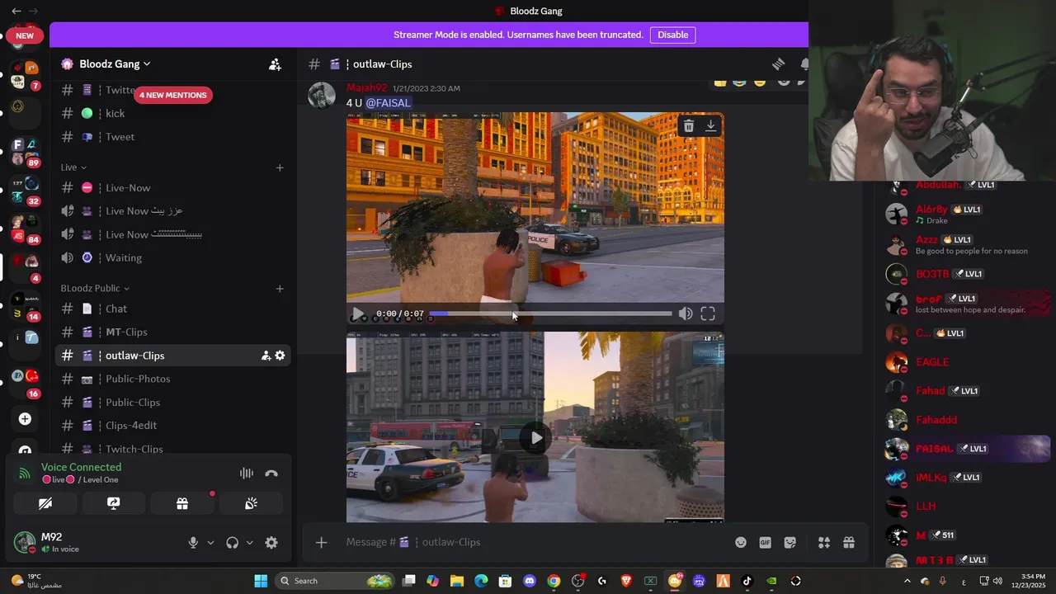Open first video in fullscreen
Viewport: 1056px width, 594px height.
click(x=708, y=314)
